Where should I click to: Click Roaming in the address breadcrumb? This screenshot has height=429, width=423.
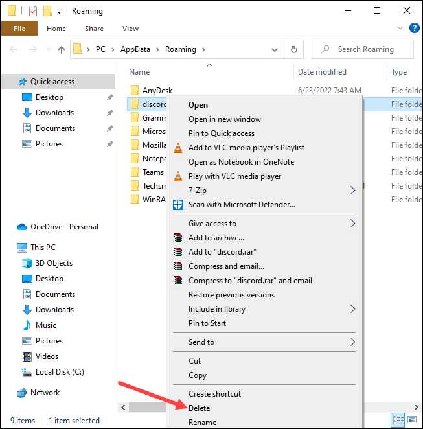pos(181,49)
